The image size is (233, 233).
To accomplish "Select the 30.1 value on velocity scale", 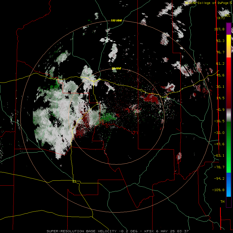I will click(x=220, y=87).
